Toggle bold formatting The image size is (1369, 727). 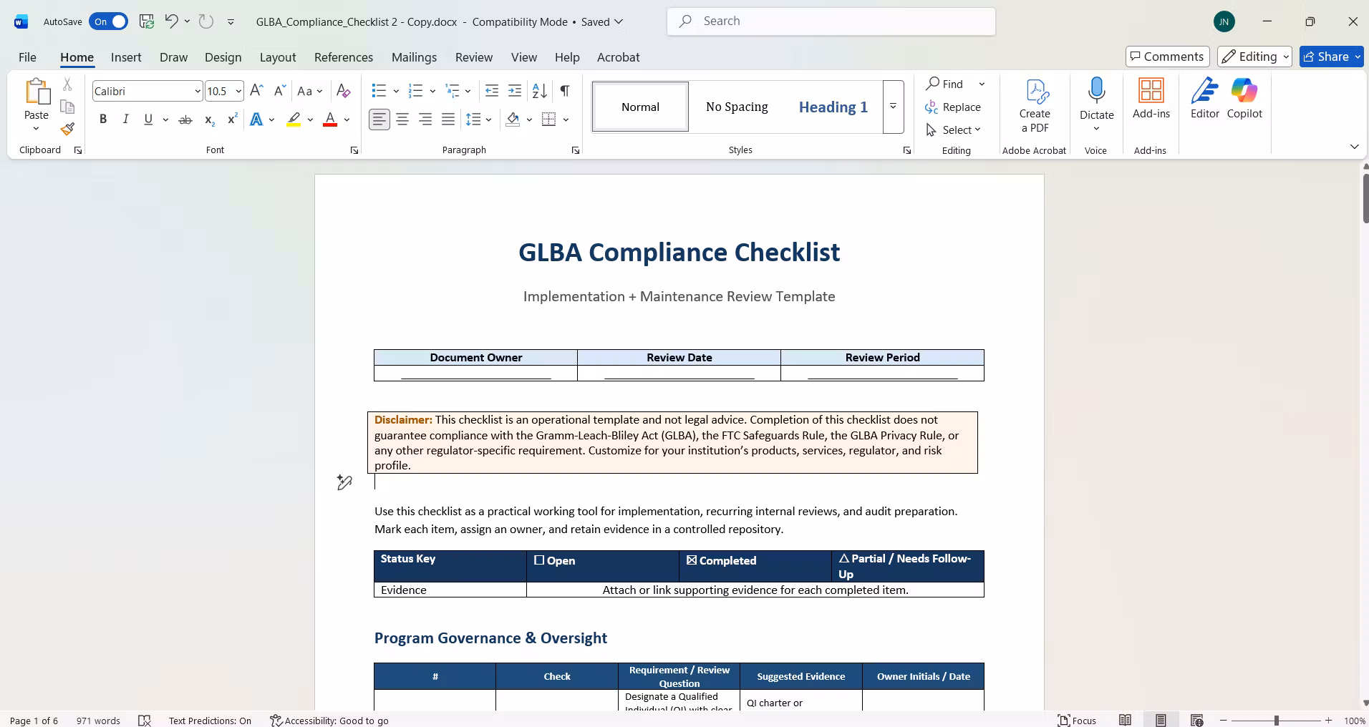tap(103, 119)
